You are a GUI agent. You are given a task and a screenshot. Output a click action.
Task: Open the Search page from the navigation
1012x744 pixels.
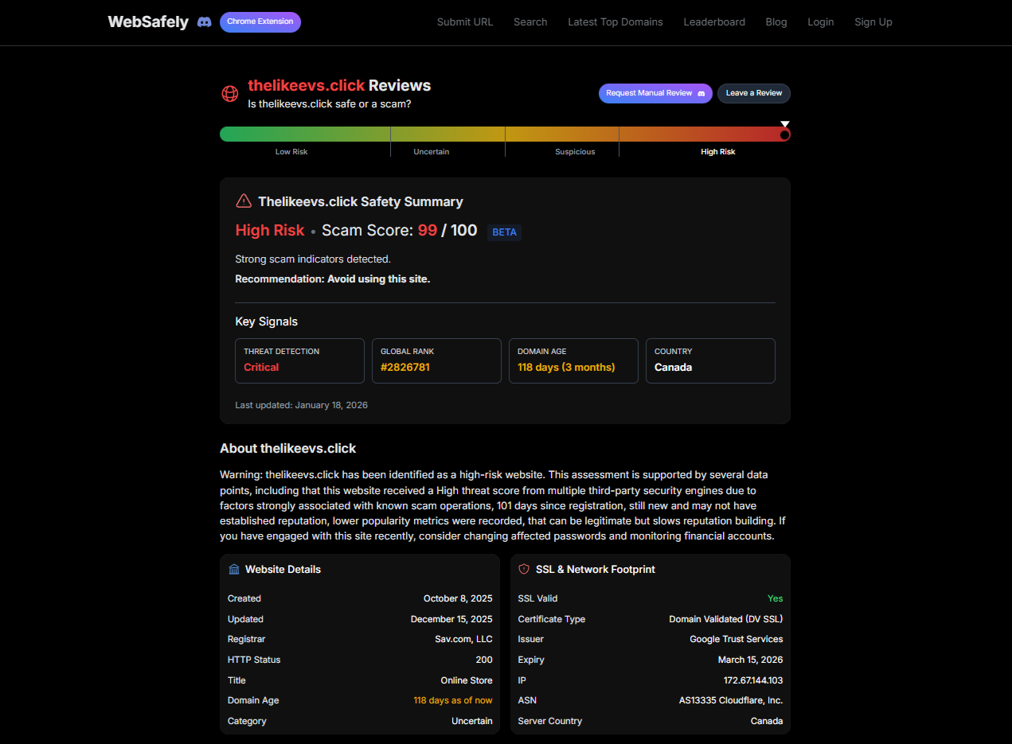(x=530, y=22)
